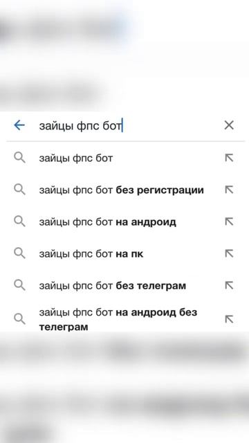This screenshot has height=443, width=249.
Task: Tap the magnifier icon beside 'без телеграм' suggestion
Action: (x=19, y=286)
